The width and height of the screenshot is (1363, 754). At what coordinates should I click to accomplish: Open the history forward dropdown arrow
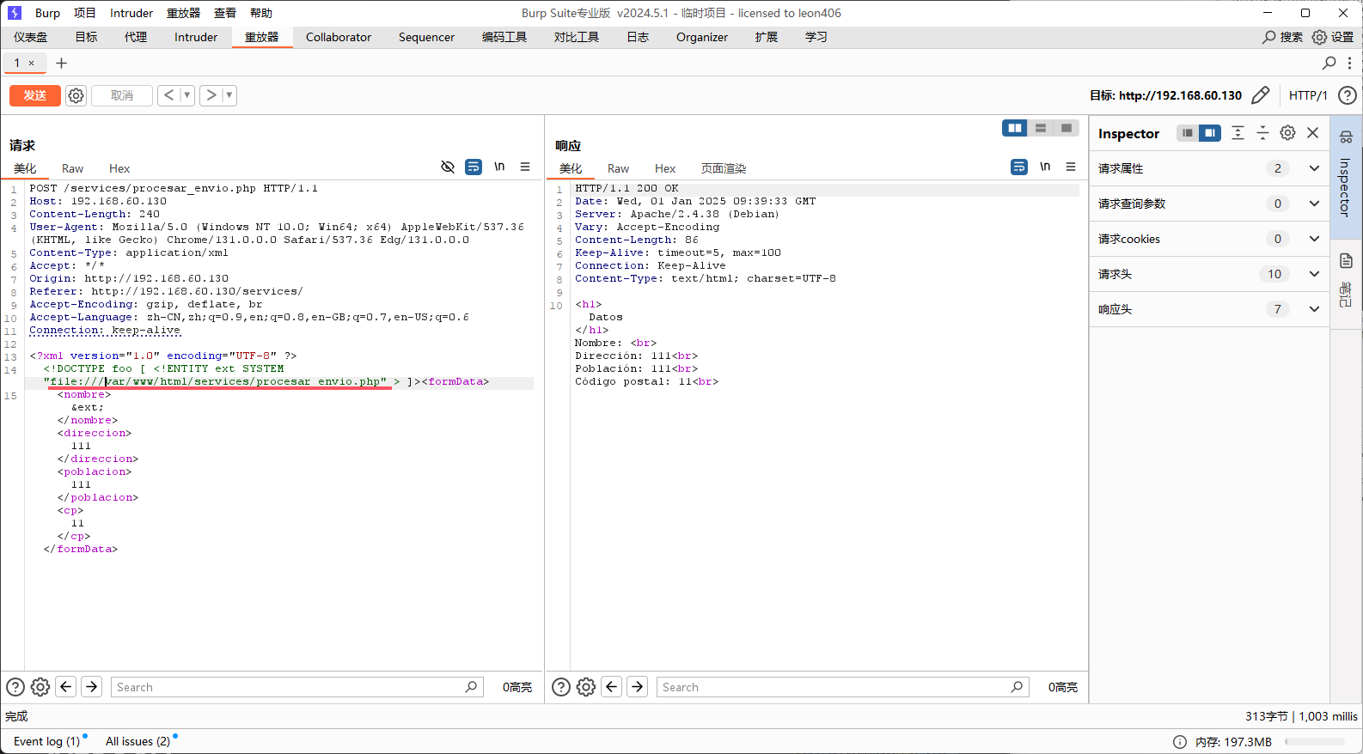point(229,95)
